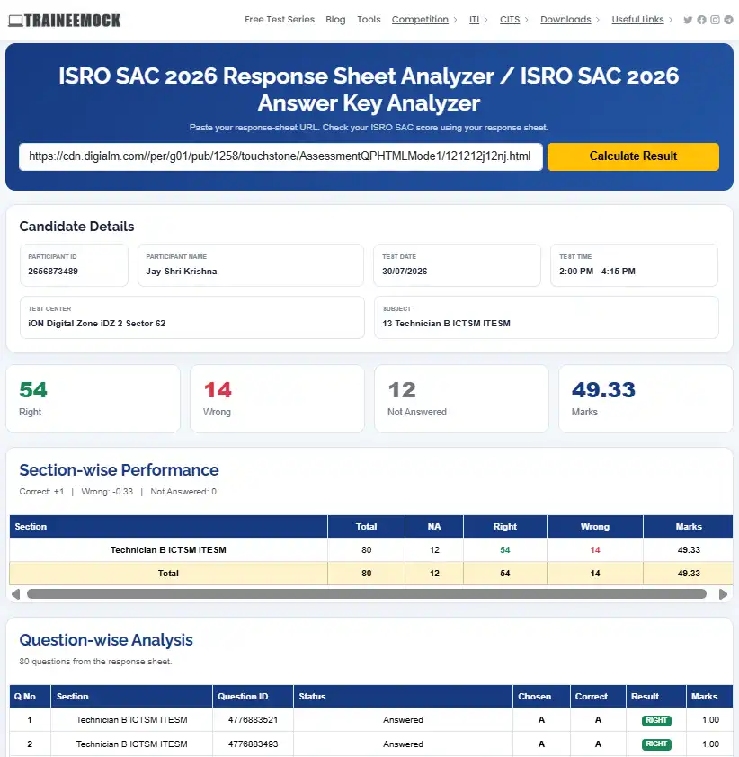739x757 pixels.
Task: Click the RIGHT badge in question 1 row
Action: click(656, 720)
